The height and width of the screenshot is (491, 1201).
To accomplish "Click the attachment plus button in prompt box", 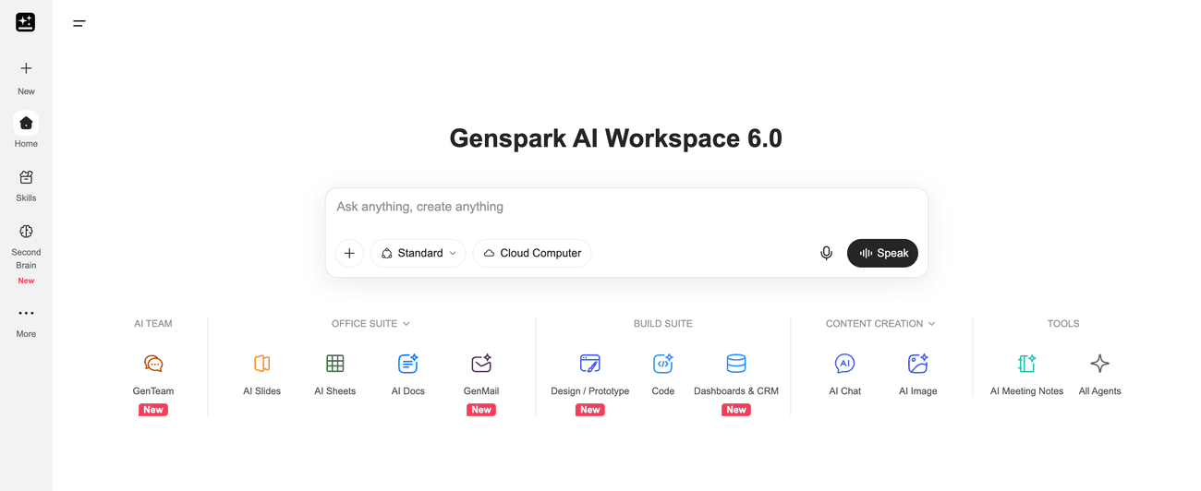I will (349, 253).
